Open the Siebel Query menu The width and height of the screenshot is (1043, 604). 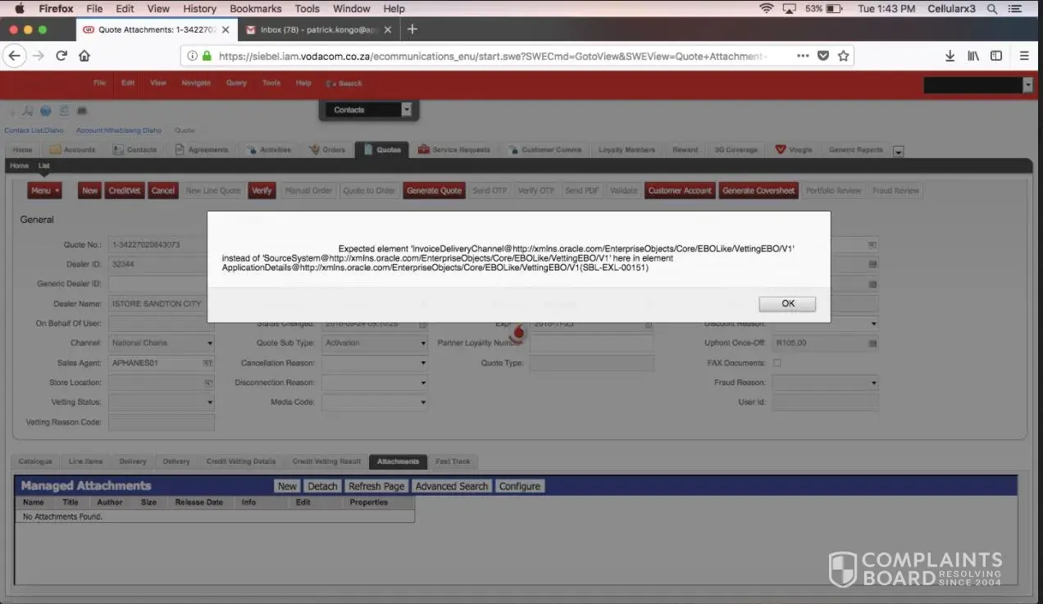[x=236, y=83]
